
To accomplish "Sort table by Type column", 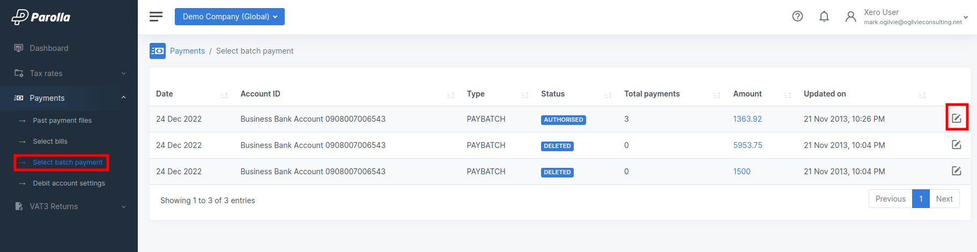I will coord(525,95).
